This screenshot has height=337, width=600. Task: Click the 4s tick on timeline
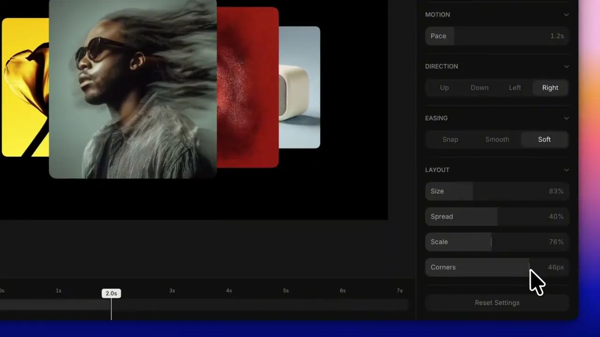tap(229, 291)
